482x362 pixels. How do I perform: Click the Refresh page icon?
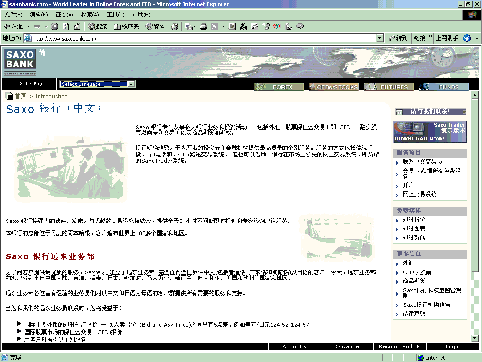tap(66, 26)
